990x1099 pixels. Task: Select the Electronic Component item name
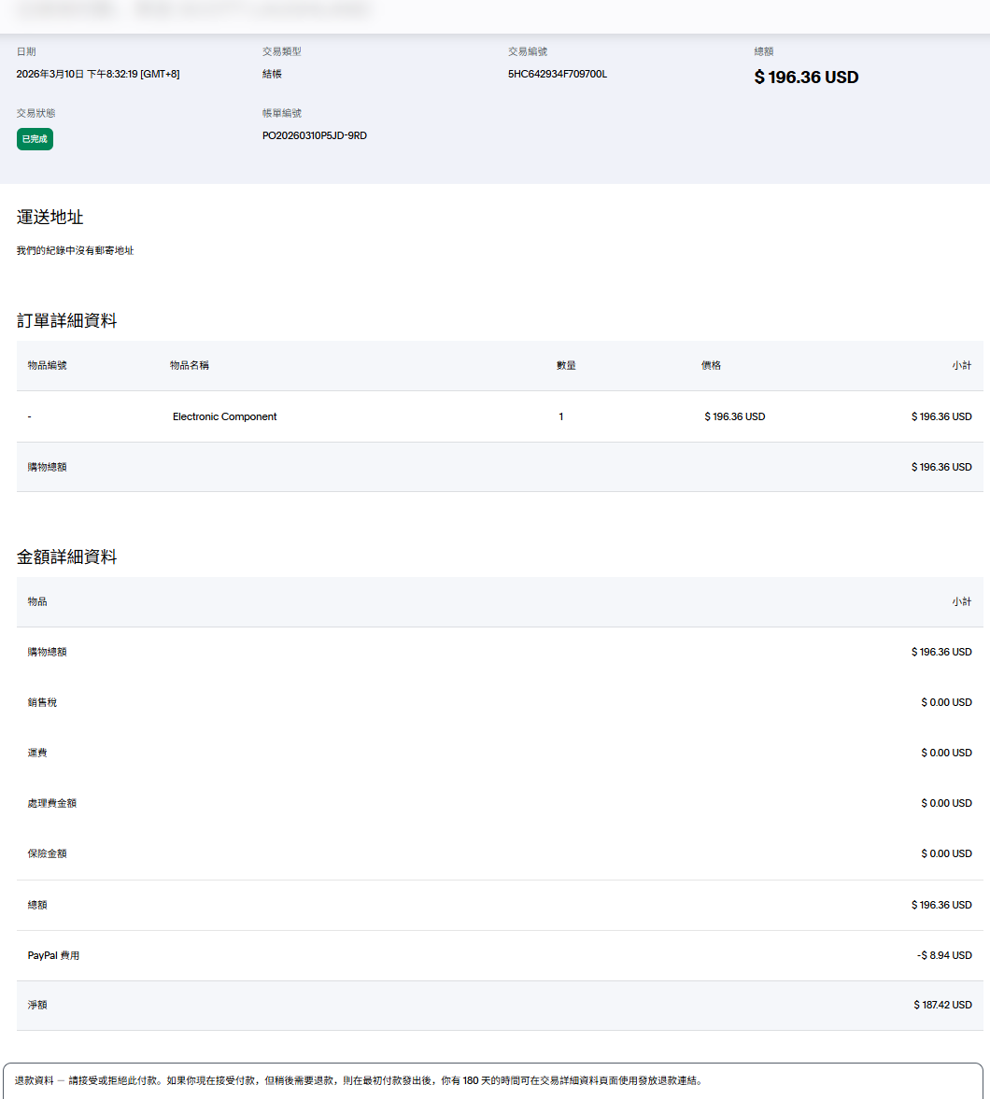(224, 416)
